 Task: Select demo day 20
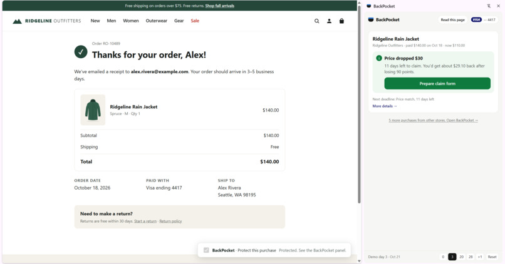pyautogui.click(x=461, y=257)
